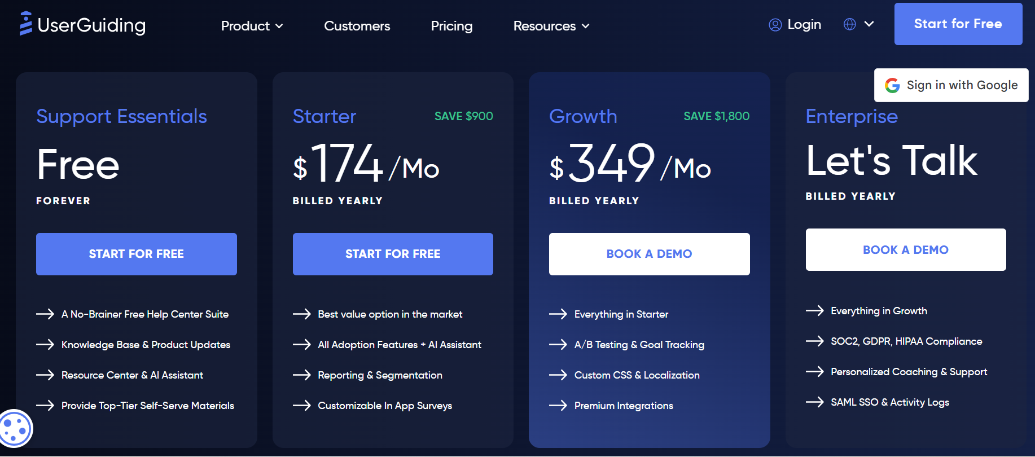Click 'Custom CSS & Localization'
Viewport: 1035px width, 457px height.
(x=637, y=375)
